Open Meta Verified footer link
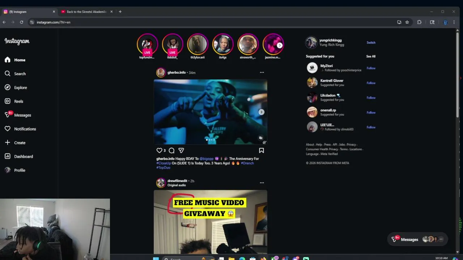The width and height of the screenshot is (463, 260). point(329,154)
